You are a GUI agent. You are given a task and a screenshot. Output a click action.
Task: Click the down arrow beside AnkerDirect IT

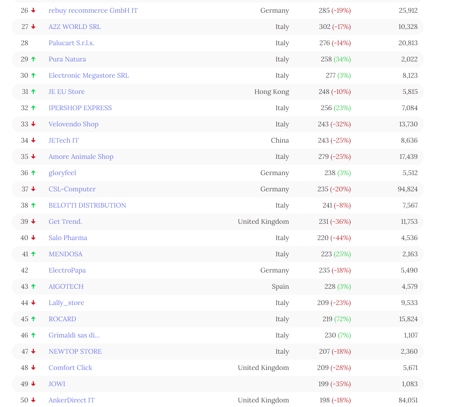[x=33, y=400]
